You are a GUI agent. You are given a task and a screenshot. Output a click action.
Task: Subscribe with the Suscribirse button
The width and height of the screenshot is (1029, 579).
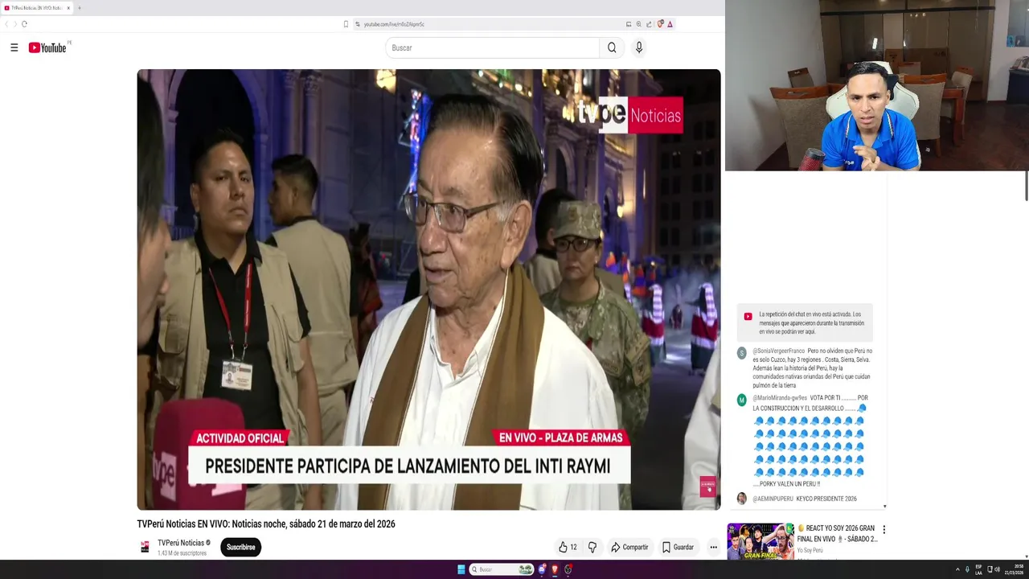[240, 547]
